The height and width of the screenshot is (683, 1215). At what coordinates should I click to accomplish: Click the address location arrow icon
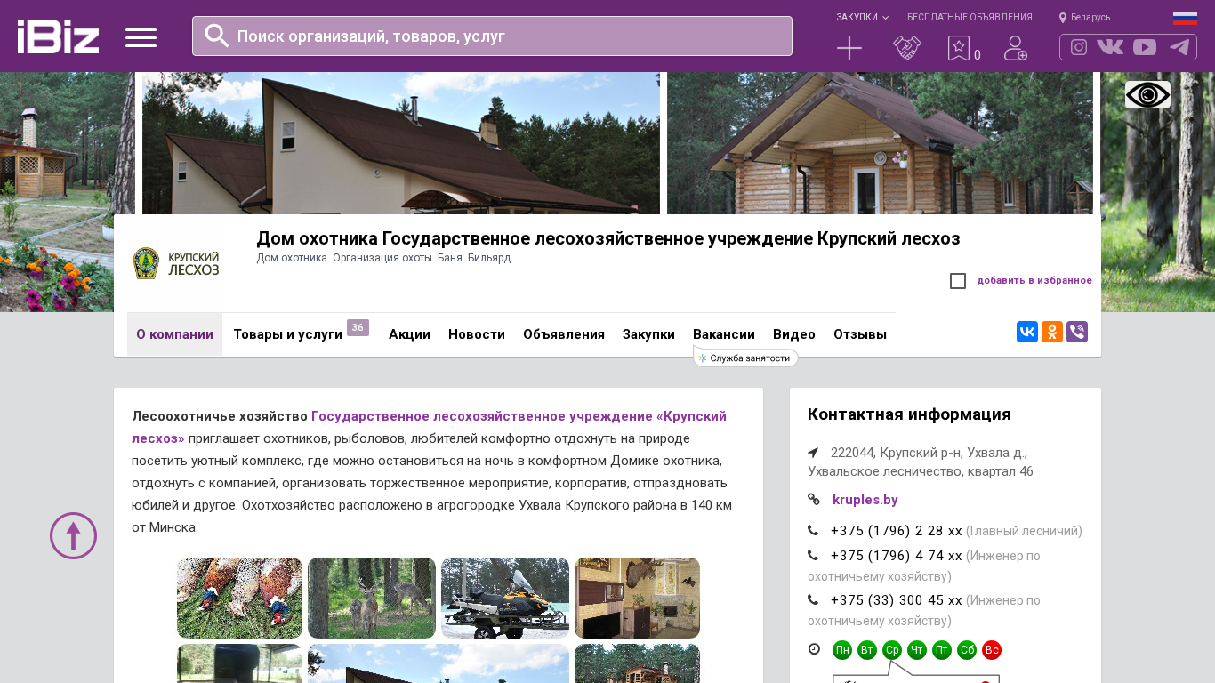point(813,453)
